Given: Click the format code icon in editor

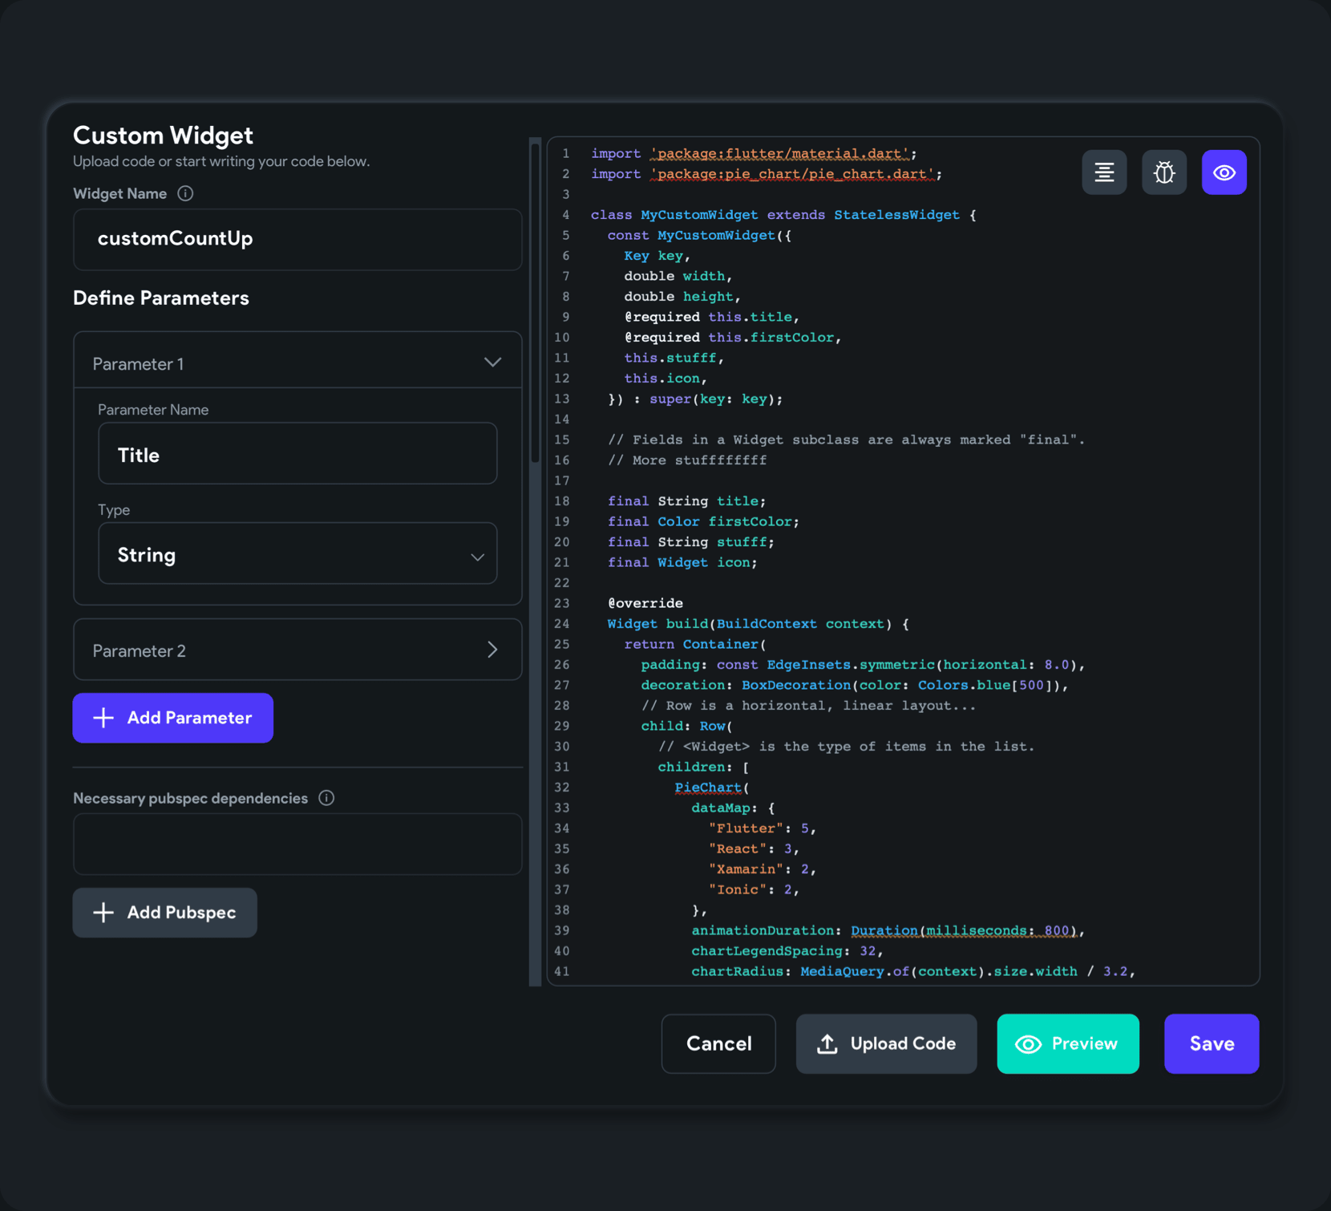Looking at the screenshot, I should click(x=1104, y=172).
